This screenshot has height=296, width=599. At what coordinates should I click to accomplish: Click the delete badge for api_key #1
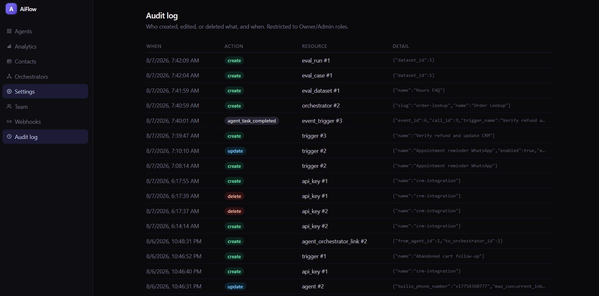(234, 196)
